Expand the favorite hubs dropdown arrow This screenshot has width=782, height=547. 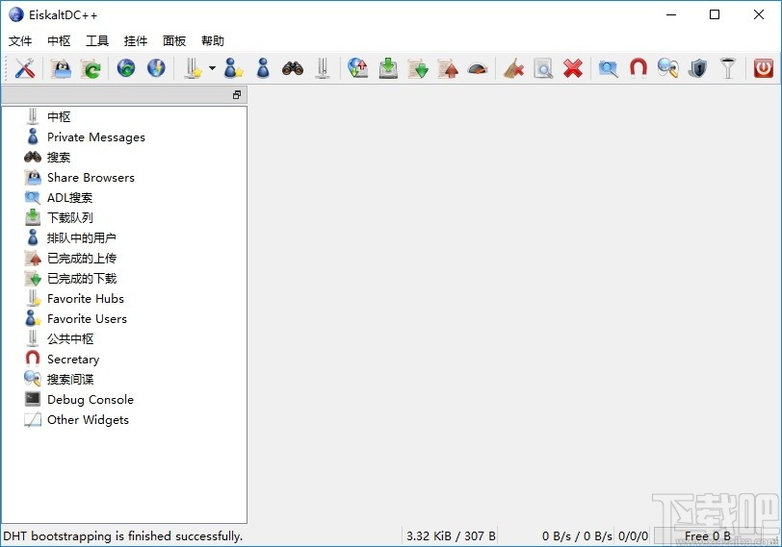click(213, 68)
